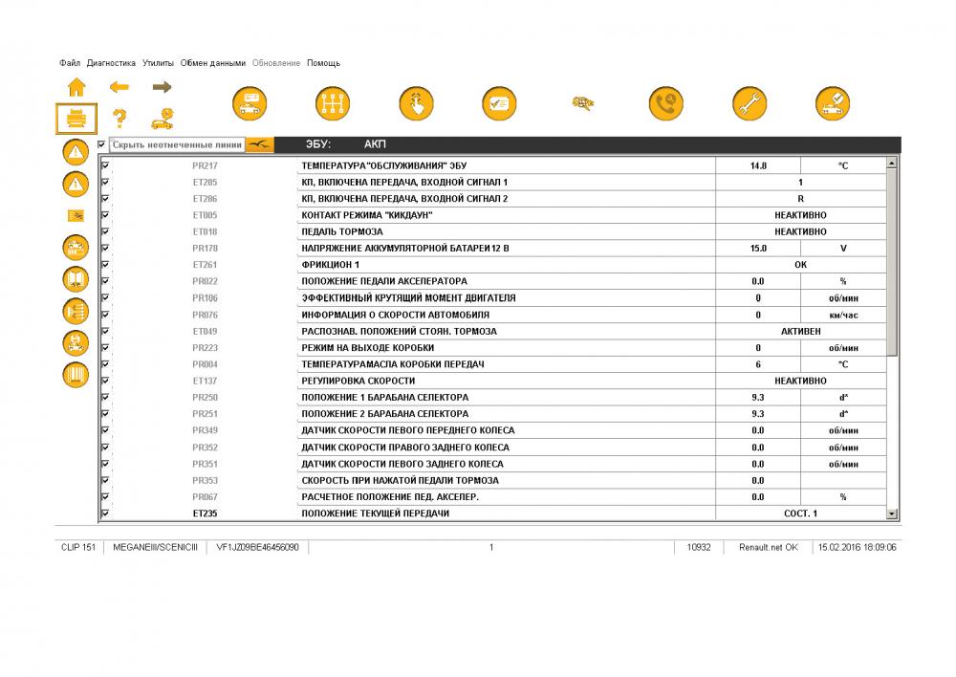
Task: Open the open-book documentation icon
Action: (x=76, y=279)
